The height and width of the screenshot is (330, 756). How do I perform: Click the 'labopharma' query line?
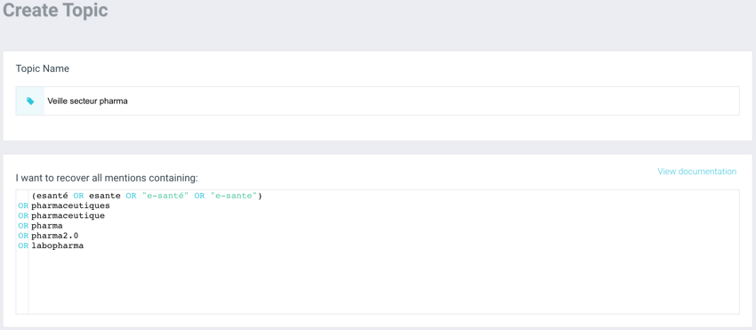pyautogui.click(x=58, y=245)
